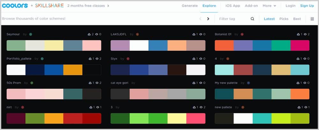
Task: Select orange swatch in My new palette
Action: [300, 94]
